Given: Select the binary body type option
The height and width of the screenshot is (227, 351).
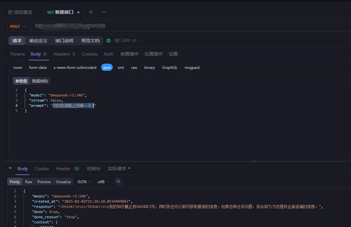Looking at the screenshot, I should 149,68.
